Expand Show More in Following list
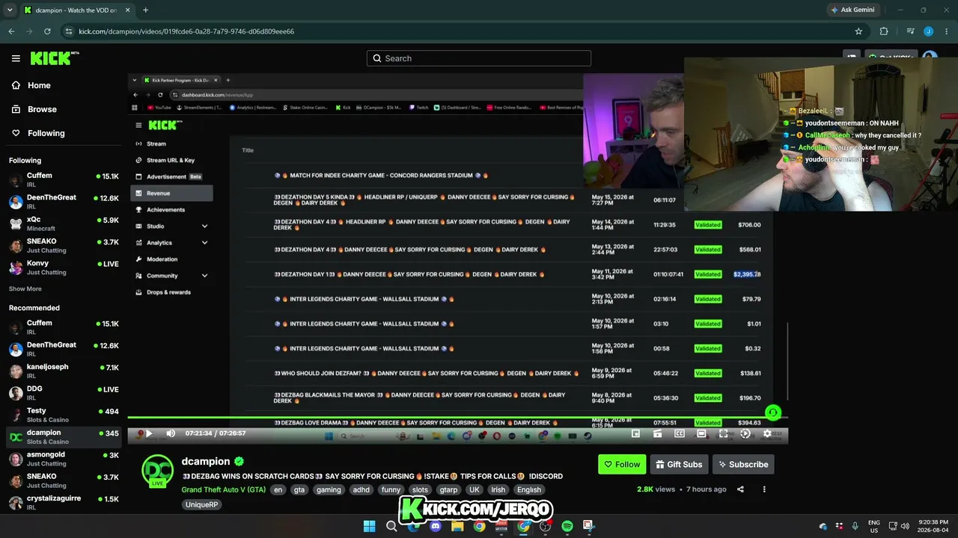The image size is (958, 538). pos(25,289)
